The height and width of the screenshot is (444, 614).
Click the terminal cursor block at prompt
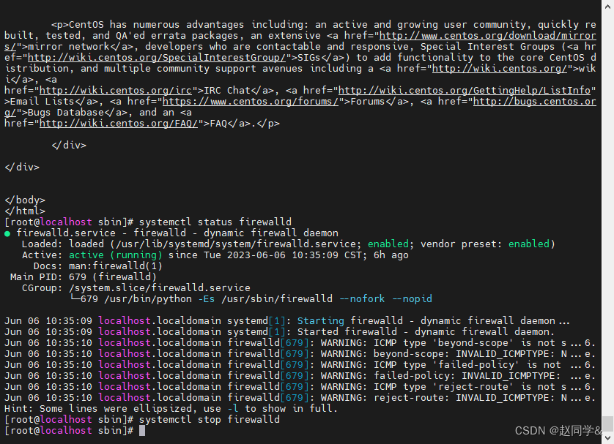point(141,430)
